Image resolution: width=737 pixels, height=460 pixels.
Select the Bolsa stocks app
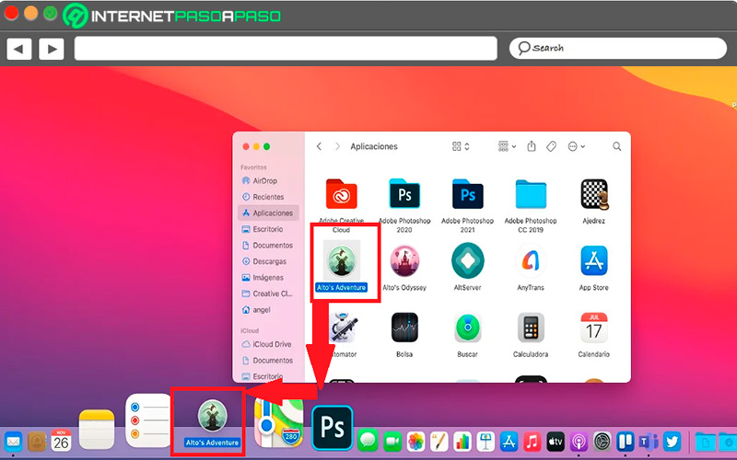click(404, 328)
